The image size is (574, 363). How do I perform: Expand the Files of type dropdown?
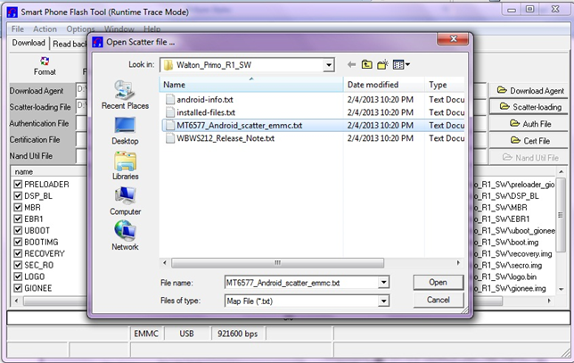[x=383, y=301]
